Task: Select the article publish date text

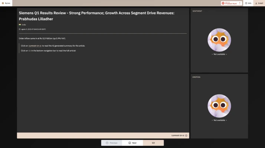Action: tap(33, 29)
